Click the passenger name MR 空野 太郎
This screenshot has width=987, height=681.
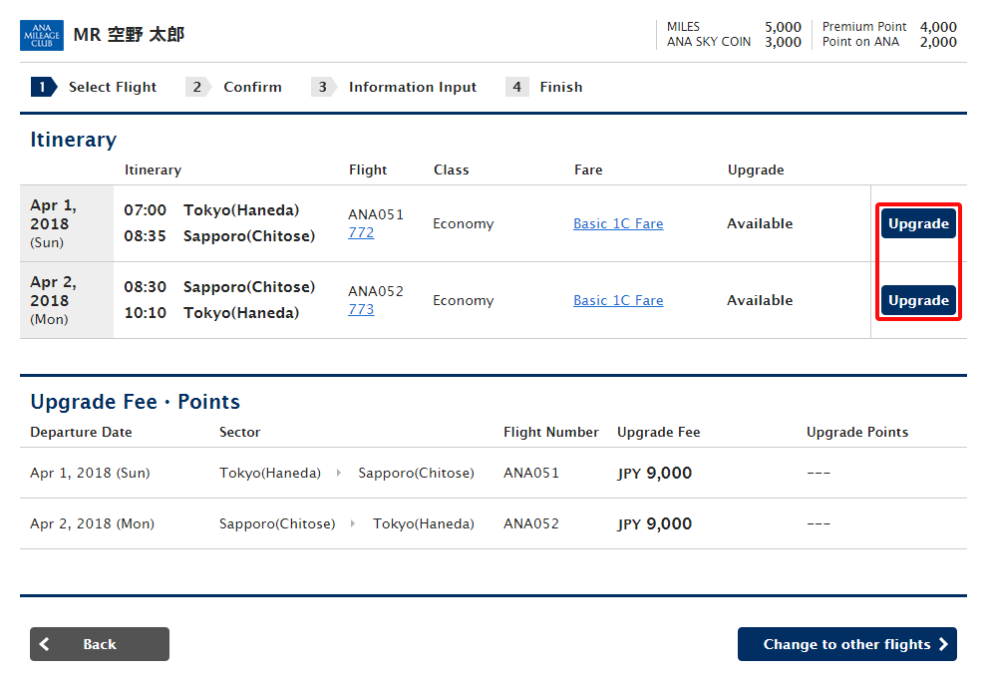tap(129, 35)
